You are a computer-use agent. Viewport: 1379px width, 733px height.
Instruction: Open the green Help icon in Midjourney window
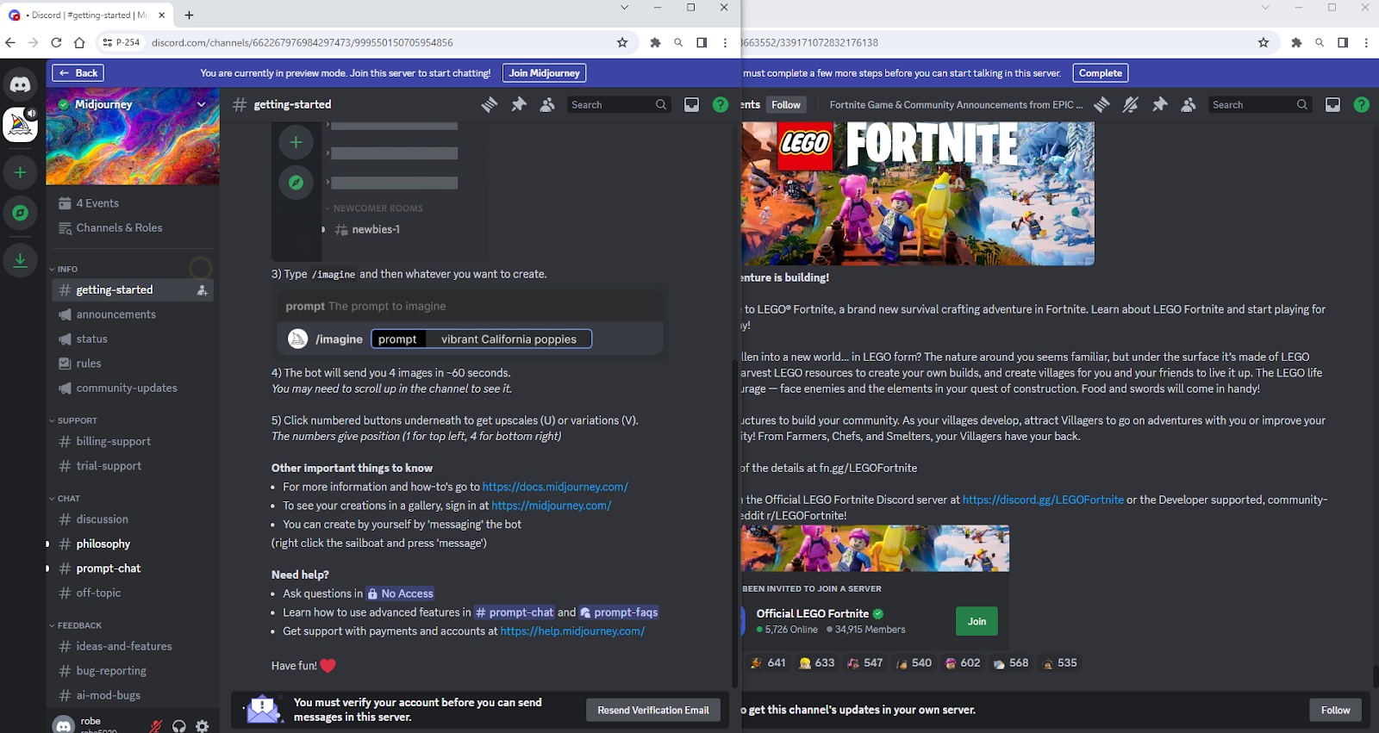pyautogui.click(x=721, y=104)
